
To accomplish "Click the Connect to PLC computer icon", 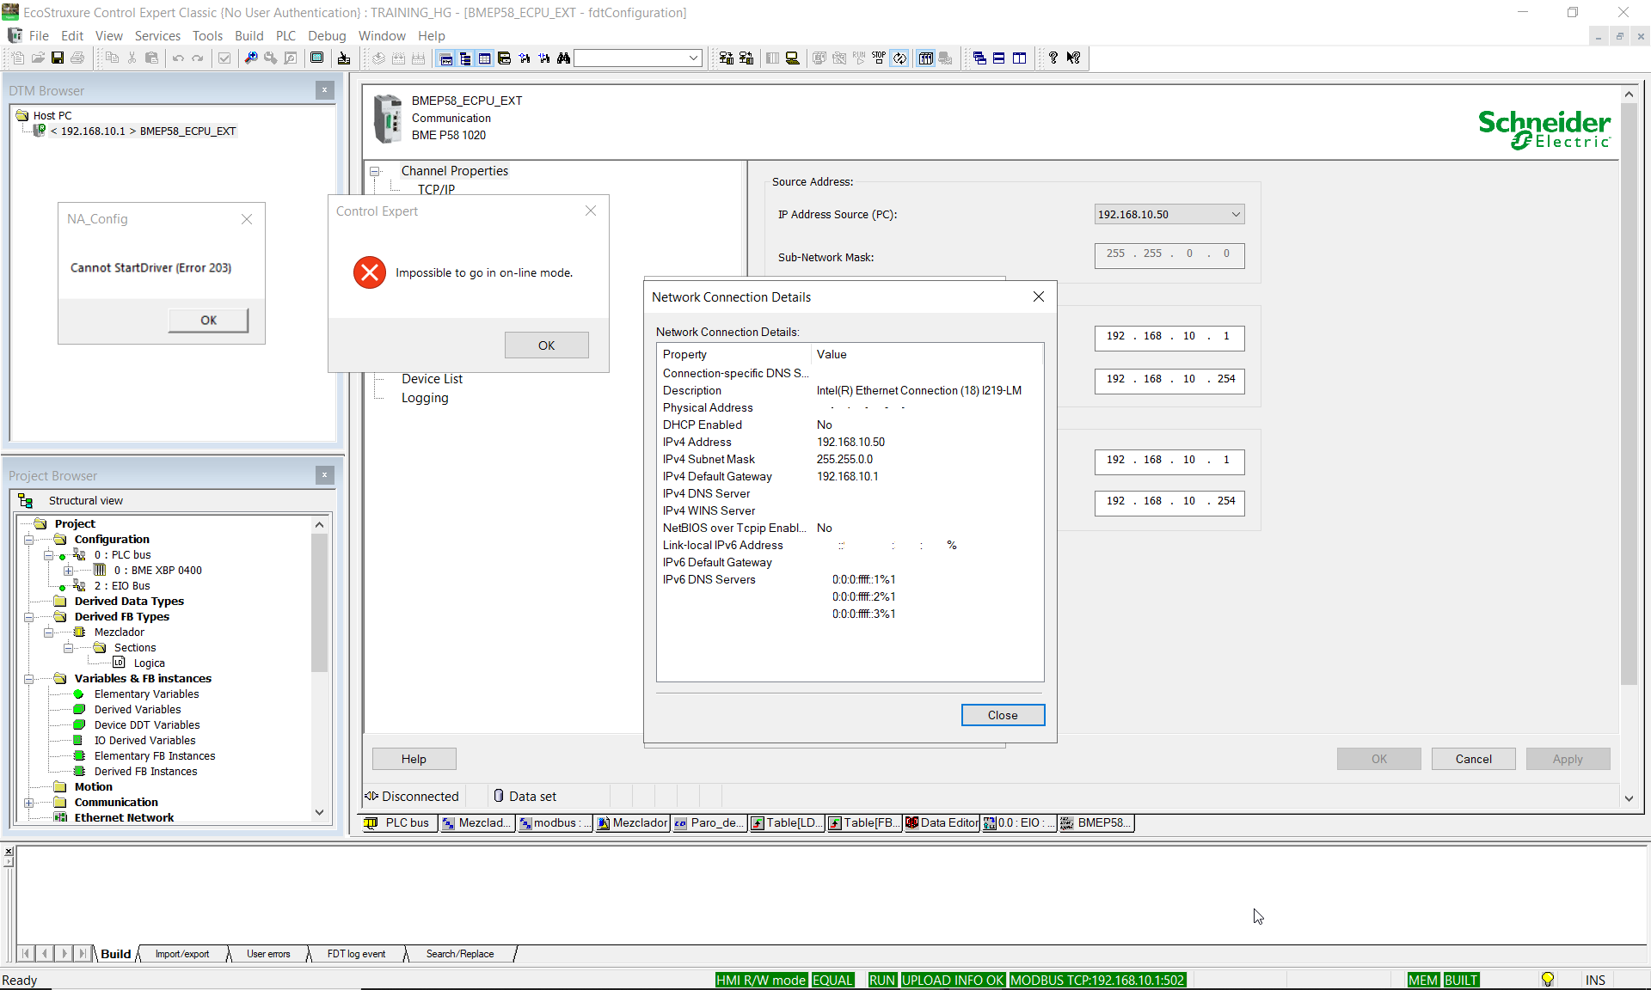I will tap(793, 58).
